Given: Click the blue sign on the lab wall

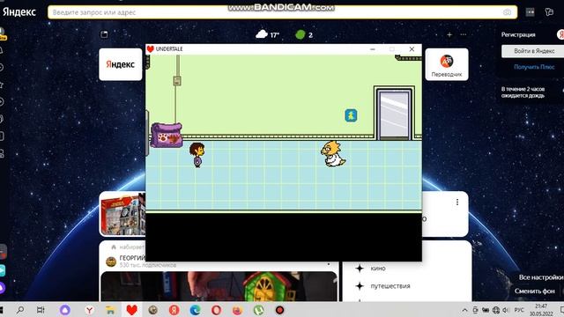Looking at the screenshot, I should point(351,115).
